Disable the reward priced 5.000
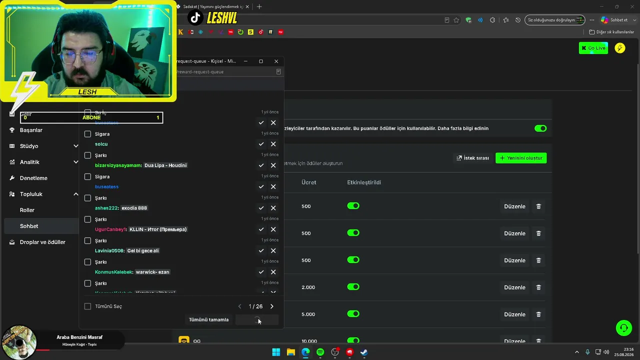Image resolution: width=640 pixels, height=360 pixels. pos(353,314)
